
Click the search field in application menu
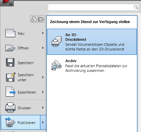pos(93,7)
